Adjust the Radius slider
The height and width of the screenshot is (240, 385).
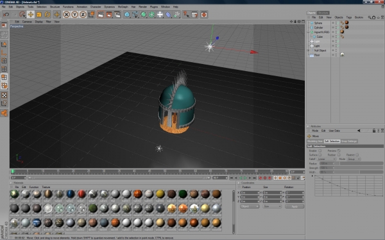coord(359,163)
